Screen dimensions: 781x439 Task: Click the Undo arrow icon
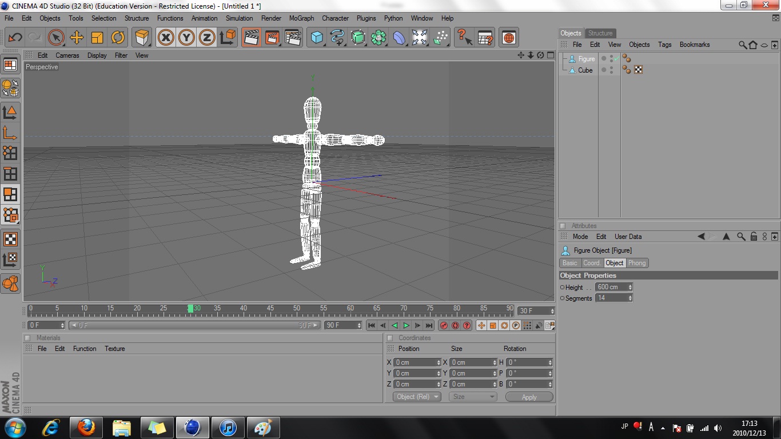[x=15, y=38]
